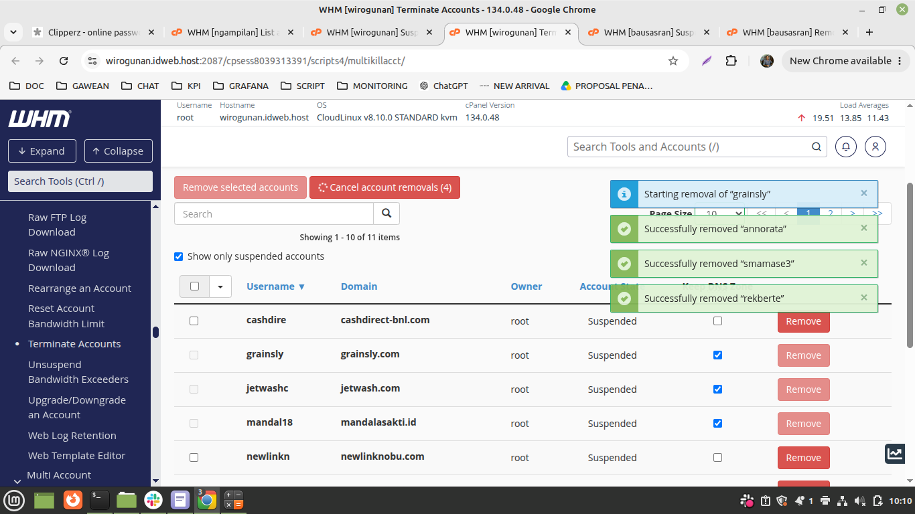Focus the sidebar Search Tools field
Image resolution: width=915 pixels, height=514 pixels.
(80, 181)
